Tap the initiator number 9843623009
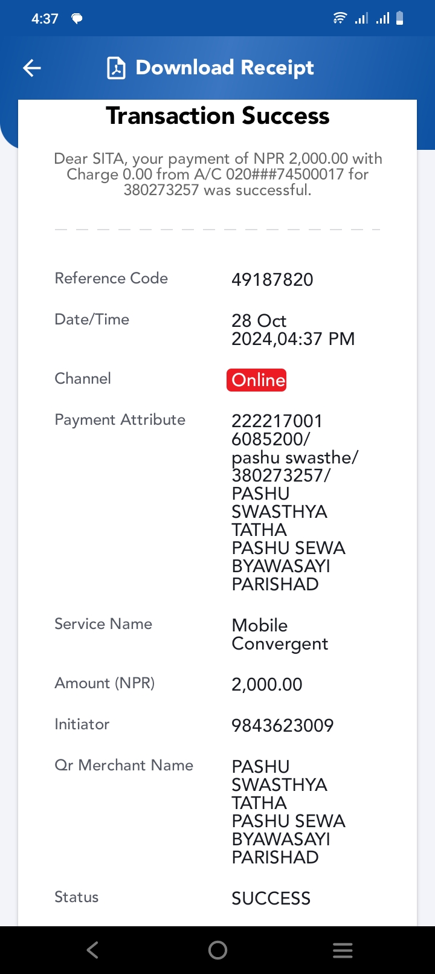 [283, 726]
